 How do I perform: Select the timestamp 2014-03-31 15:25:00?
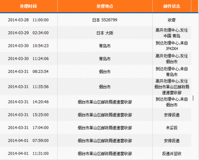coord(28,115)
